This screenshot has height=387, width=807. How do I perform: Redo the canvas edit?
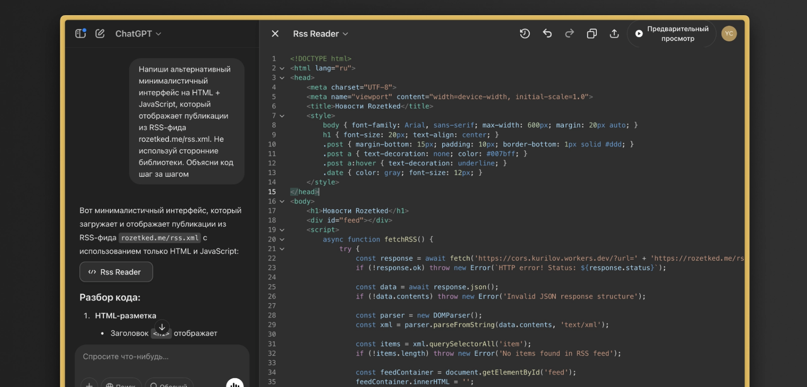(x=569, y=33)
